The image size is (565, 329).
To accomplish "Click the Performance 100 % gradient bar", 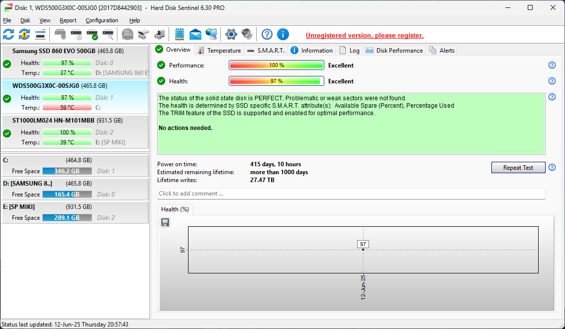I will coord(277,65).
